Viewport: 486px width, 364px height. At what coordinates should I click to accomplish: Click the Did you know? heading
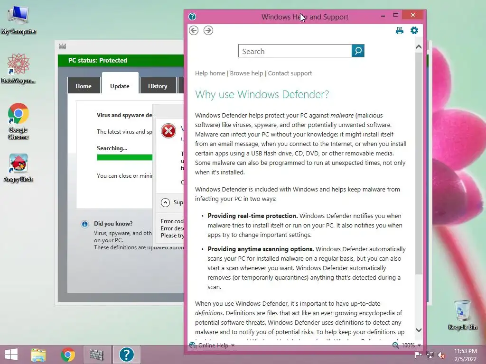[x=113, y=224]
